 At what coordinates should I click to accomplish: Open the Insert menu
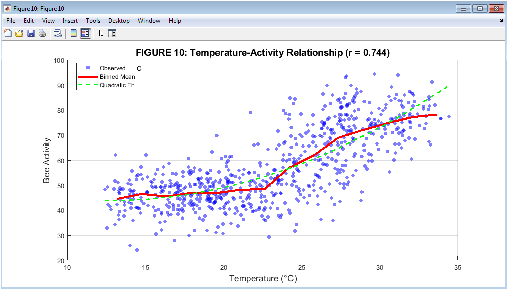70,21
